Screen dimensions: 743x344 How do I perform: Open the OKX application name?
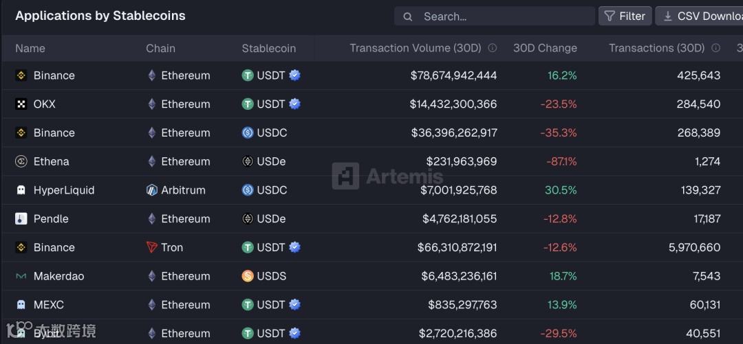tap(45, 104)
